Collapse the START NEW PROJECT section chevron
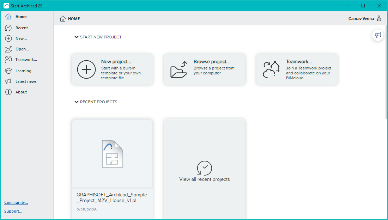Screen dimensions: 388x220 (77, 37)
